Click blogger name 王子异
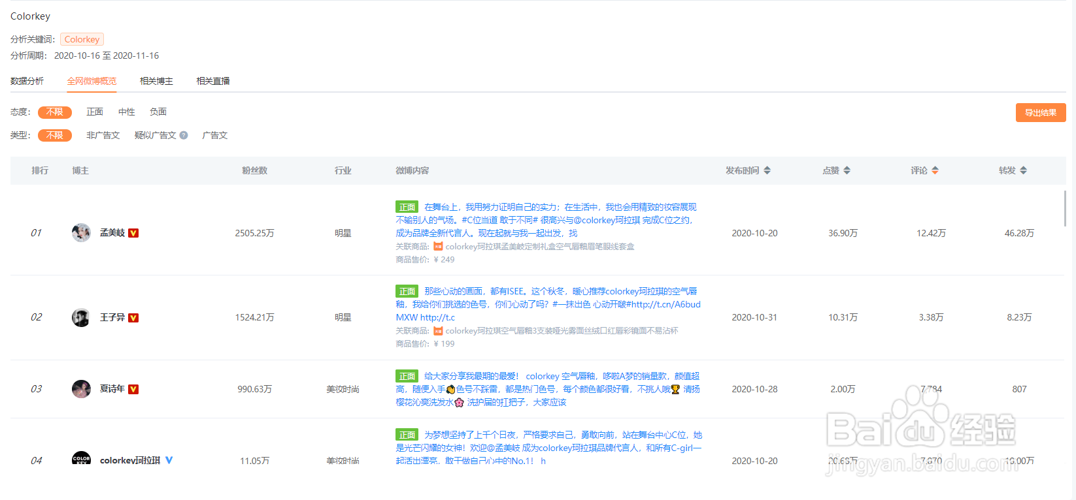Screen dimensions: 1076x500 112,318
